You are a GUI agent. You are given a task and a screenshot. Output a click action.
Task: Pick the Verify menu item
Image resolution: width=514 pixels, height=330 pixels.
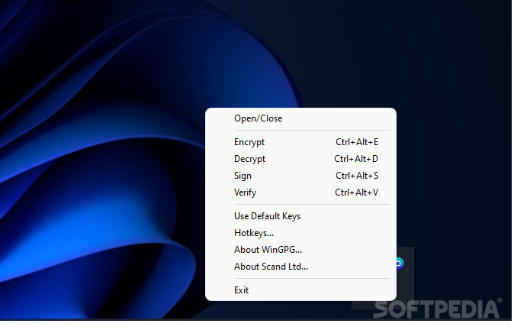pos(301,192)
